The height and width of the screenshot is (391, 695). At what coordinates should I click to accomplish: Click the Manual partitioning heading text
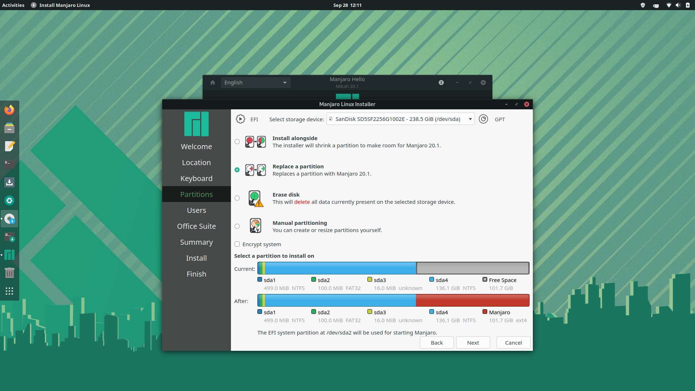coord(300,223)
